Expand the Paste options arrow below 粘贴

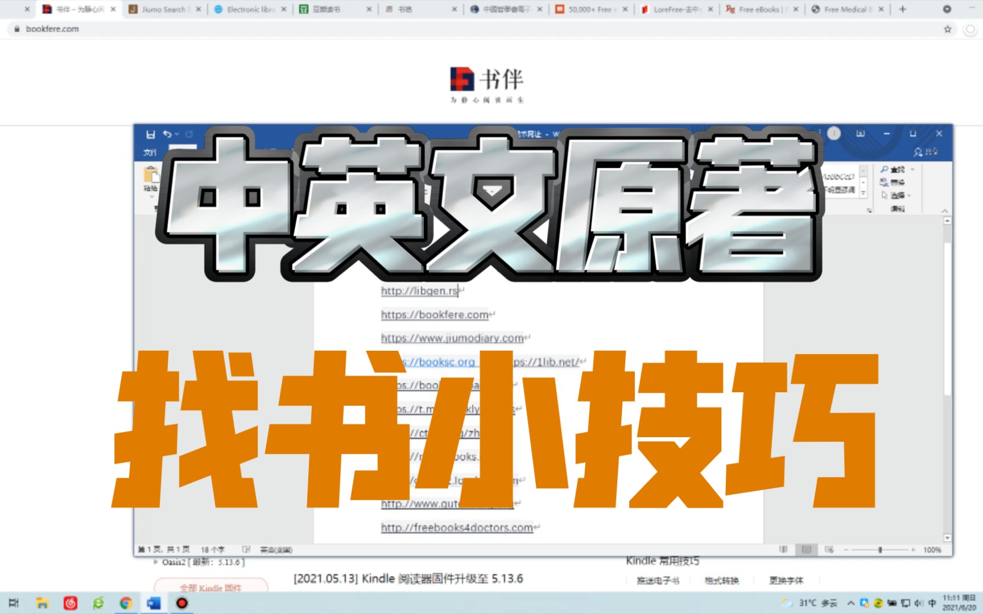pyautogui.click(x=151, y=196)
